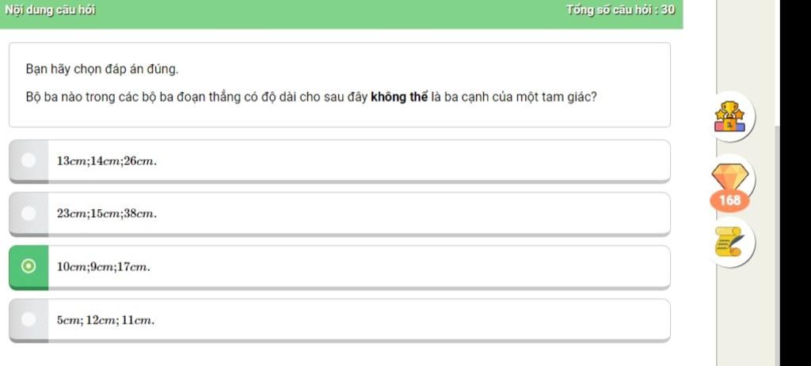Open the scroll and quill notes icon
811x366 pixels.
click(x=729, y=242)
